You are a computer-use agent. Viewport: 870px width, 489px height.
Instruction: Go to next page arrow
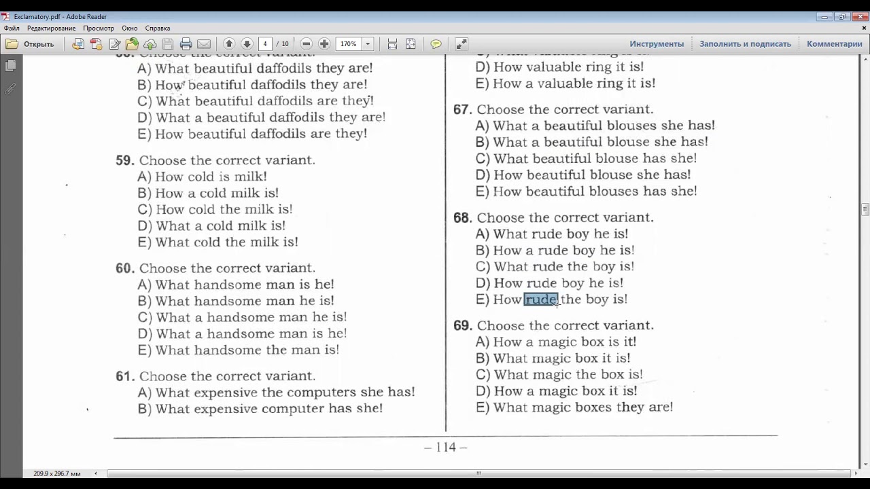247,44
